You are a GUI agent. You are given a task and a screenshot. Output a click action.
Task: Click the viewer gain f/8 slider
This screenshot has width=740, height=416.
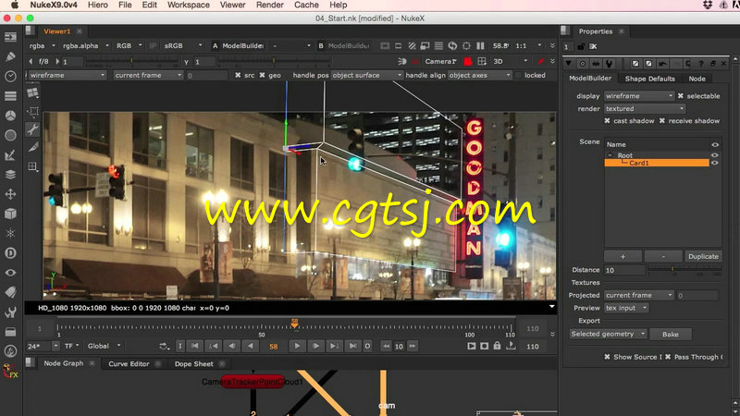point(130,61)
